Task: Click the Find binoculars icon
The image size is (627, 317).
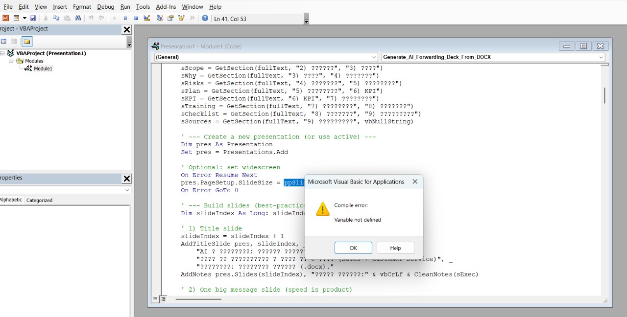Action: [x=78, y=18]
